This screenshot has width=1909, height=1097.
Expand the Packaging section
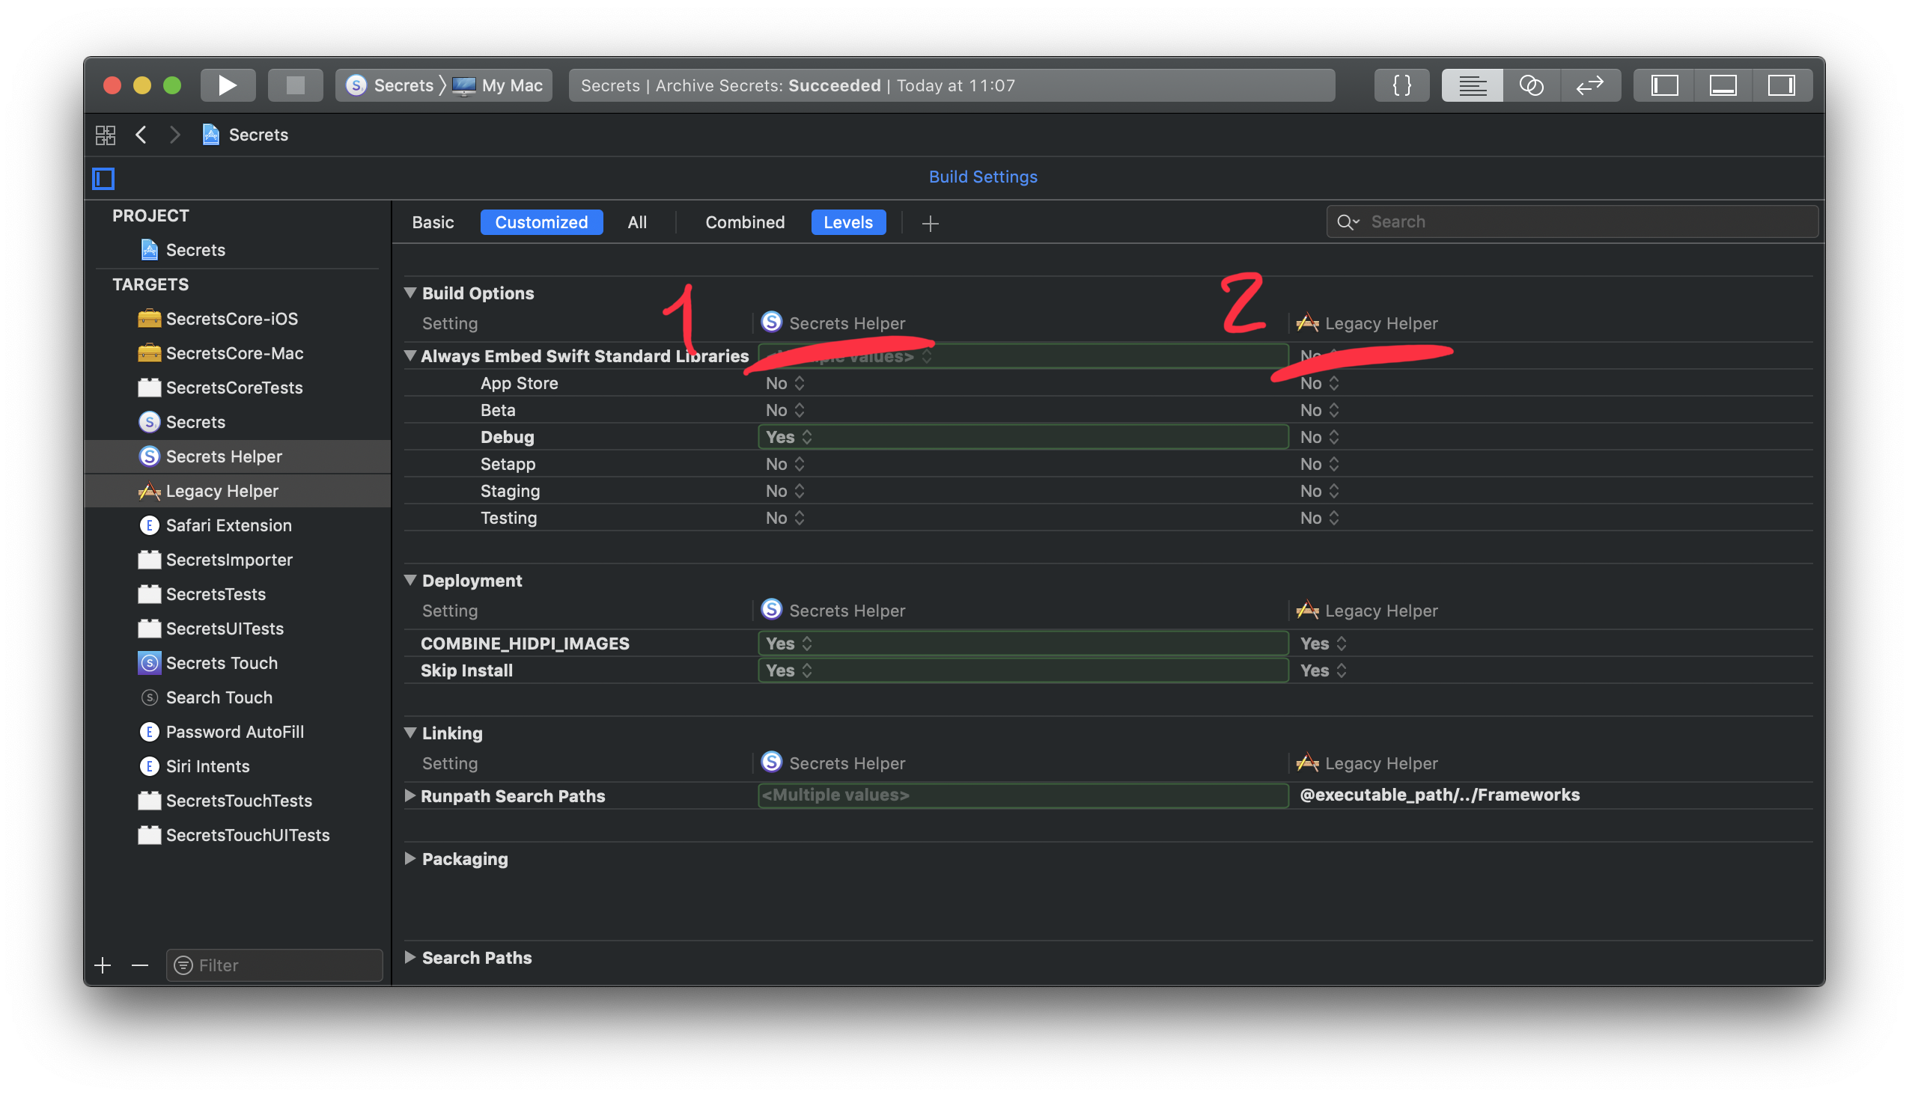click(x=411, y=858)
